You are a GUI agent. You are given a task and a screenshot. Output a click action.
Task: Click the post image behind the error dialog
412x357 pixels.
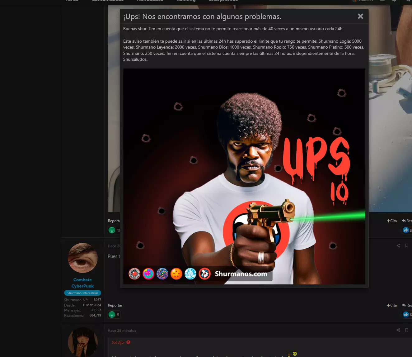(390, 109)
